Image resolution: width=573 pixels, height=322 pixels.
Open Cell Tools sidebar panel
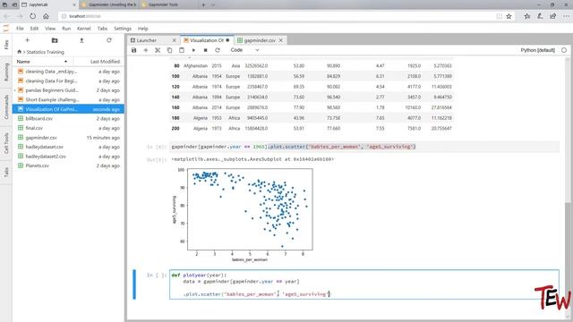[6, 143]
